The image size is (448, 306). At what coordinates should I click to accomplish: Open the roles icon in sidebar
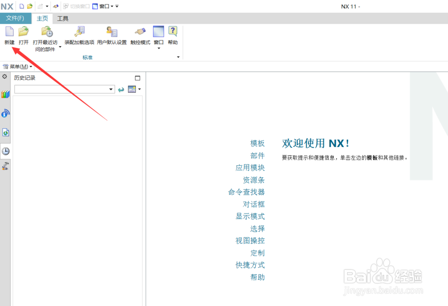coord(5,166)
